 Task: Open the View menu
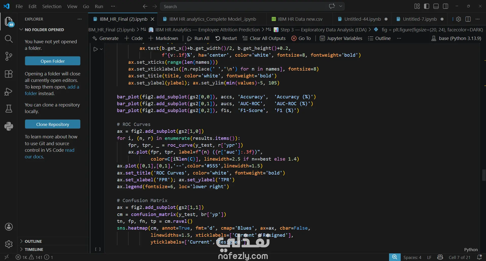coord(72,6)
